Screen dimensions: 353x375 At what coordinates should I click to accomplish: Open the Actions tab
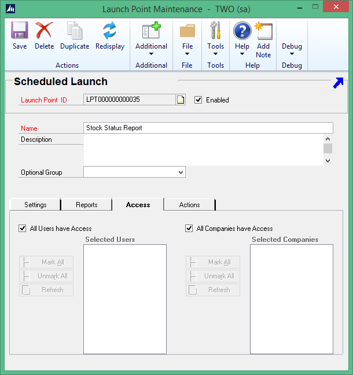click(189, 205)
